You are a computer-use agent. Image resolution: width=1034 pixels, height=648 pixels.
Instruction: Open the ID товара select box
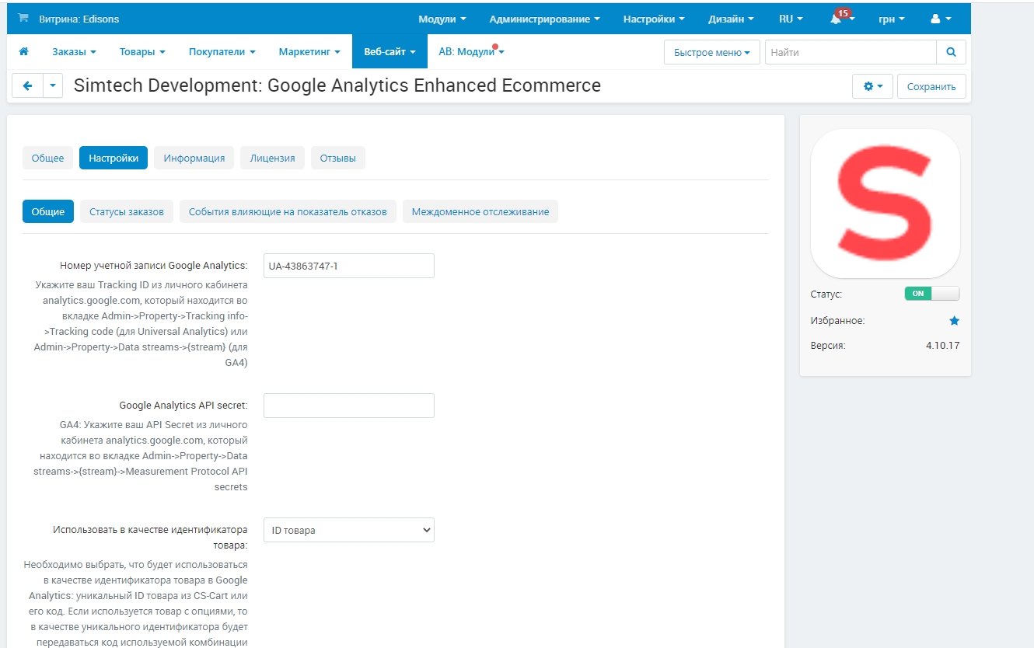[x=349, y=530]
